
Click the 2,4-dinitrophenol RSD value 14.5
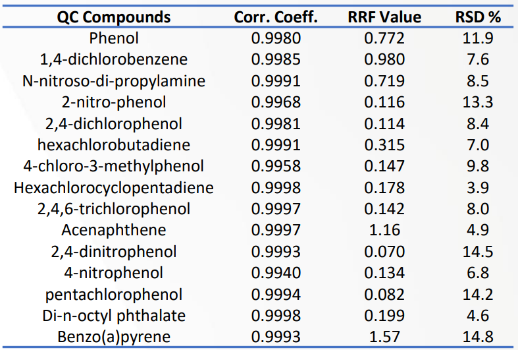[x=478, y=252]
